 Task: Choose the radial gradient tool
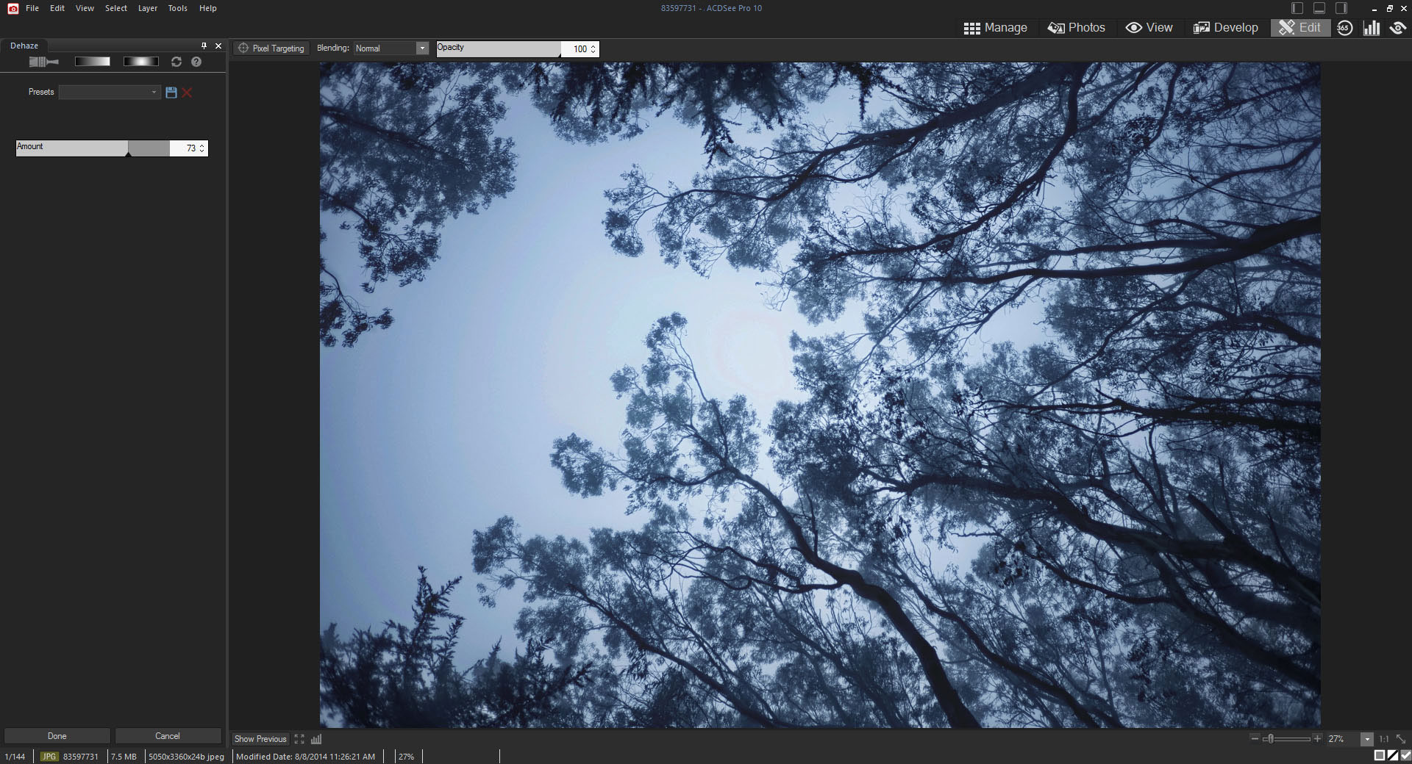140,62
